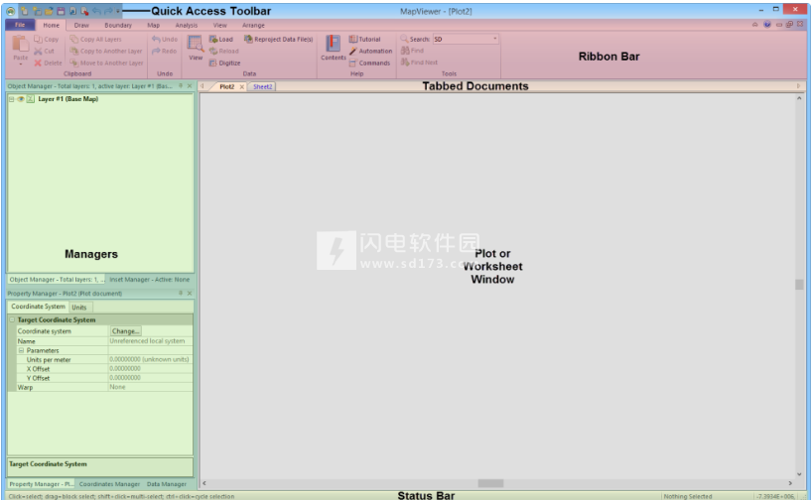Viewport: 812px width, 500px height.
Task: Pin the Object Manager panel
Action: tap(181, 86)
